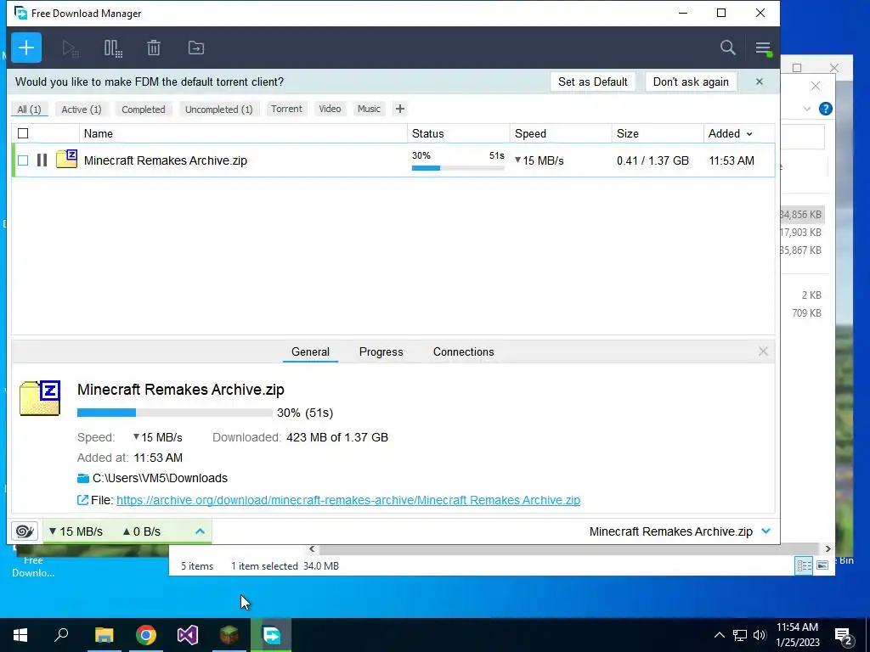The height and width of the screenshot is (652, 870).
Task: Dismiss the default torrent client banner
Action: tap(759, 82)
